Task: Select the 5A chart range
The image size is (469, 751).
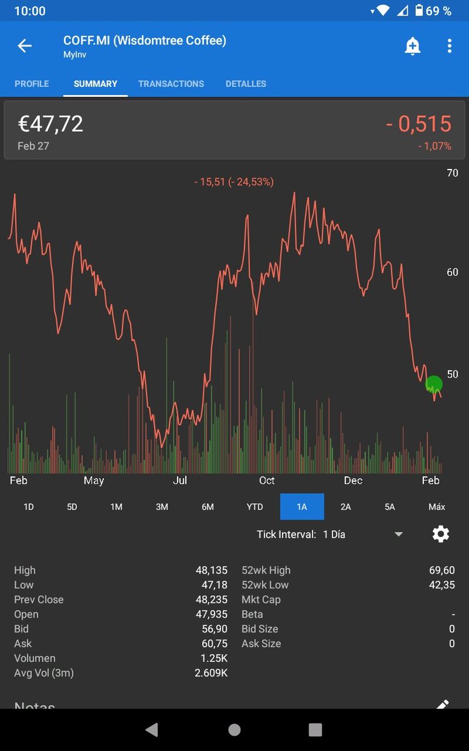Action: pyautogui.click(x=390, y=507)
